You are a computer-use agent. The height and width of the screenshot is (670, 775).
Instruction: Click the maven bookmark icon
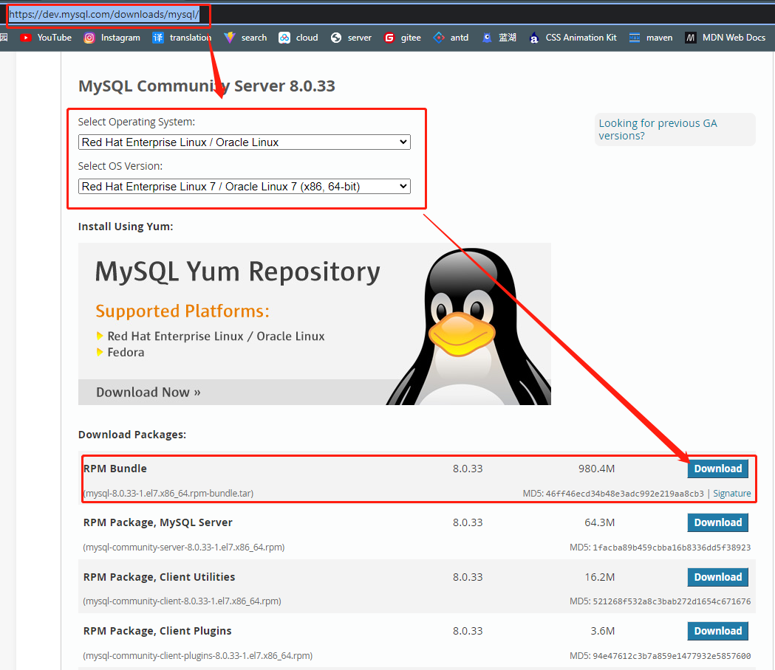[635, 38]
